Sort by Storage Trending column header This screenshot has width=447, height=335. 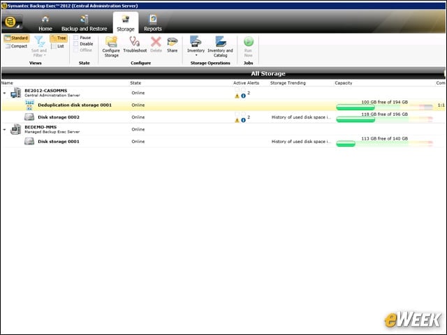pyautogui.click(x=288, y=83)
